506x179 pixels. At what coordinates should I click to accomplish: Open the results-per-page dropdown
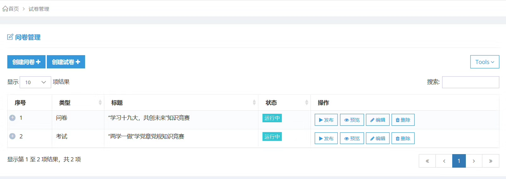point(35,82)
